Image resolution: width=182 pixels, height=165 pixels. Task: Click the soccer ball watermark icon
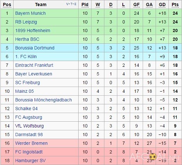153,156
